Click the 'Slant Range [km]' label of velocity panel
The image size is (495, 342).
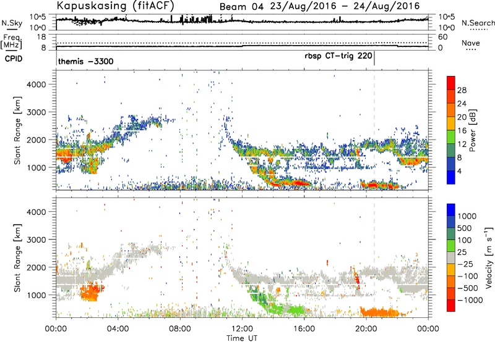[17, 257]
